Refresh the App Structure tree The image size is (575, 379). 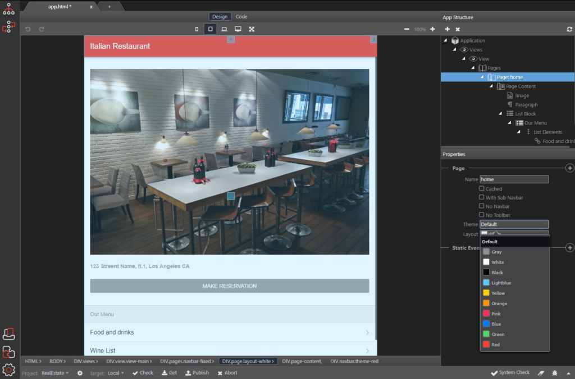[x=571, y=29]
